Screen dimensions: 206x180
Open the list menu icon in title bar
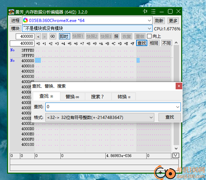tap(153, 12)
